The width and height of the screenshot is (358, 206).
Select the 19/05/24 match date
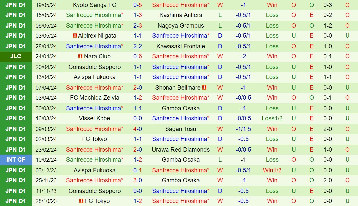(46, 5)
